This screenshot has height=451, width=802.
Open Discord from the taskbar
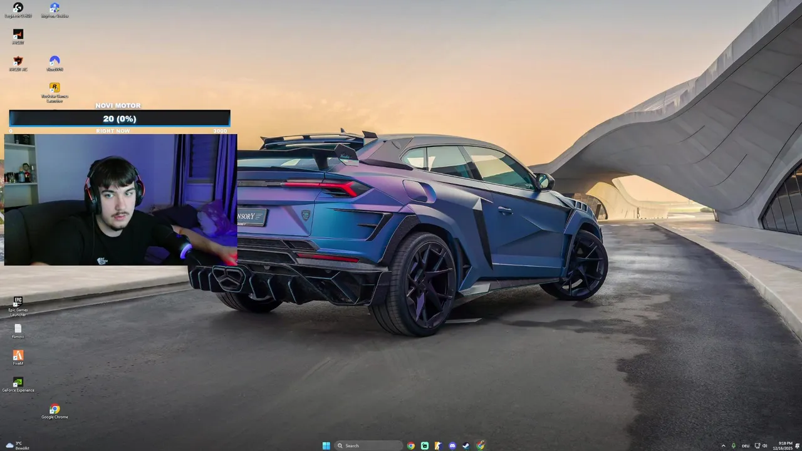click(452, 446)
